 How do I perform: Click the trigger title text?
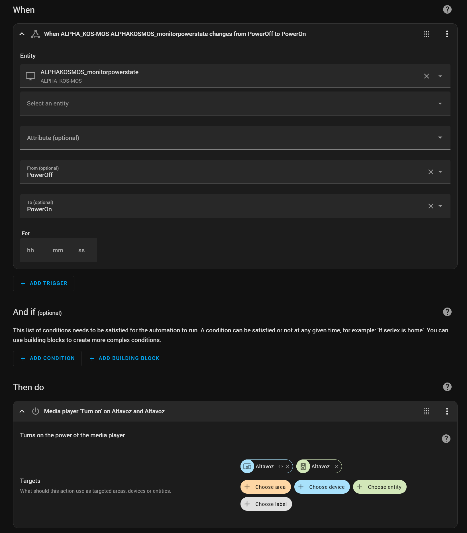click(x=175, y=34)
